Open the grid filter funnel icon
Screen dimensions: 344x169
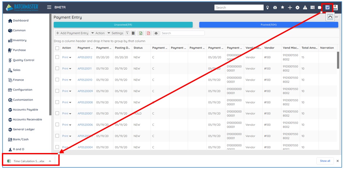pyautogui.click(x=128, y=33)
